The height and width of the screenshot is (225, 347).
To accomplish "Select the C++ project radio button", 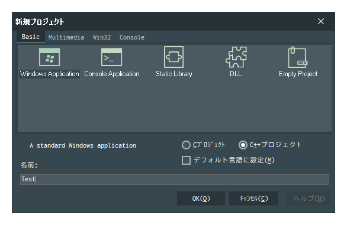I will 243,145.
